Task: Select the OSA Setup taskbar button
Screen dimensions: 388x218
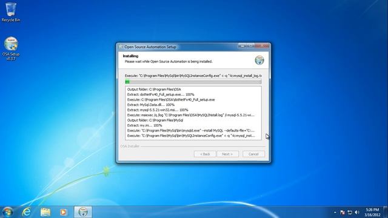Action: (83, 212)
